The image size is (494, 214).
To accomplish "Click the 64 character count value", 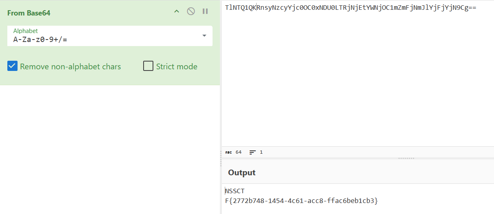I will click(239, 152).
